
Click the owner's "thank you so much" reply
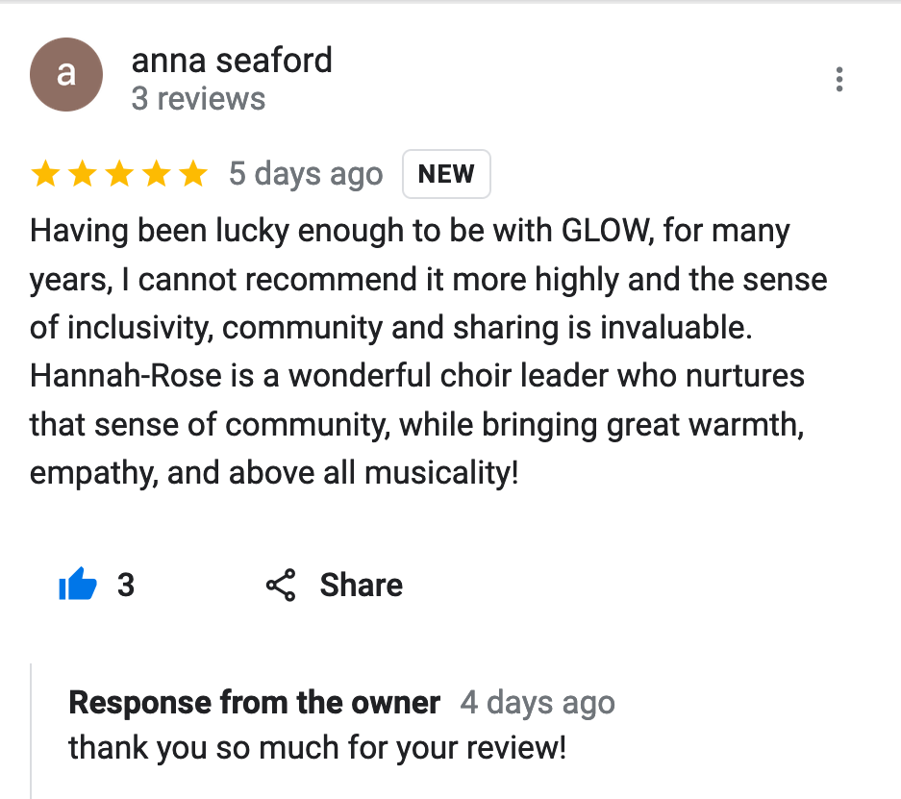(317, 748)
